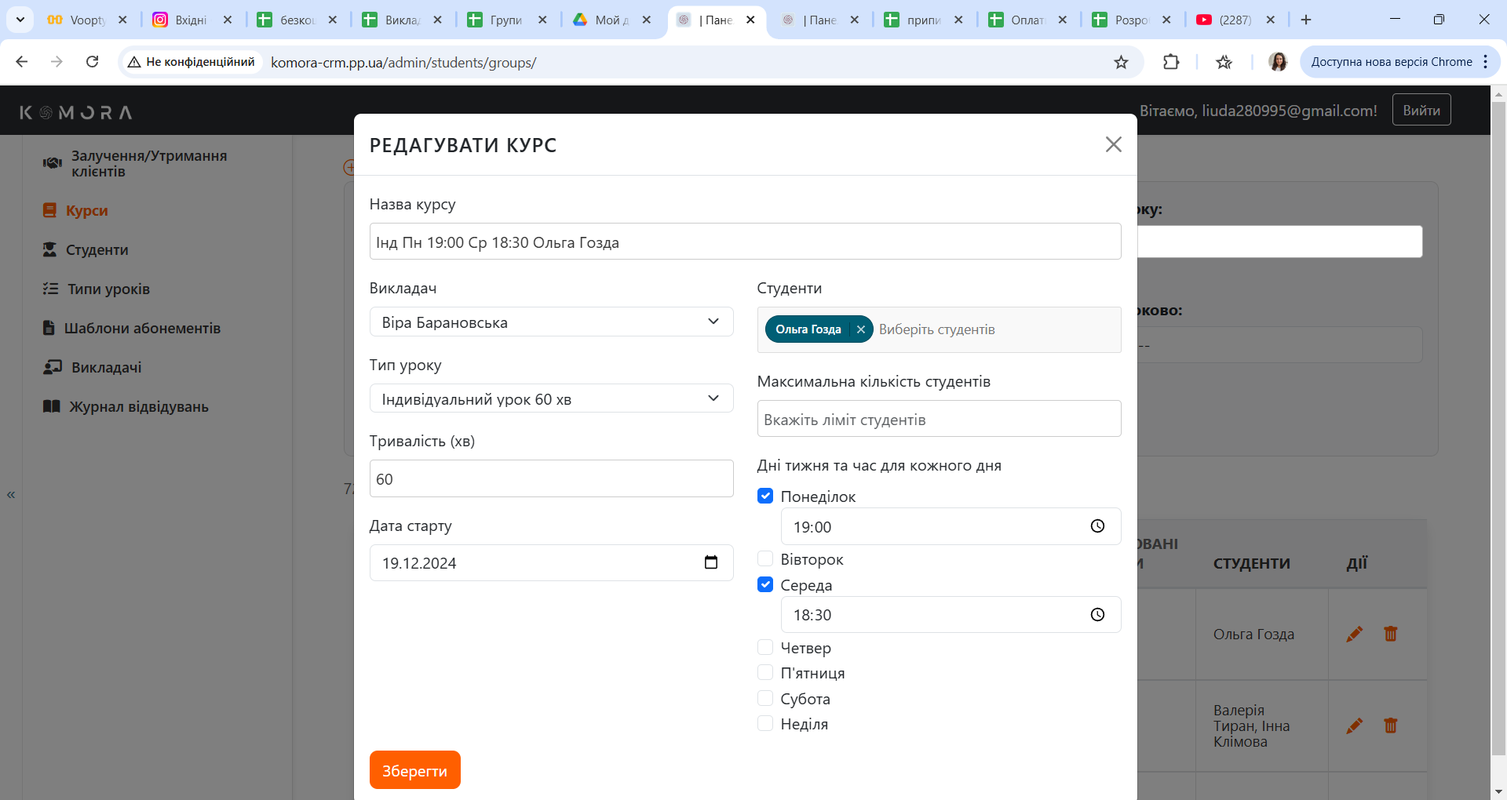This screenshot has width=1507, height=800.
Task: Open Chrome tab search dropdown
Action: pyautogui.click(x=20, y=20)
